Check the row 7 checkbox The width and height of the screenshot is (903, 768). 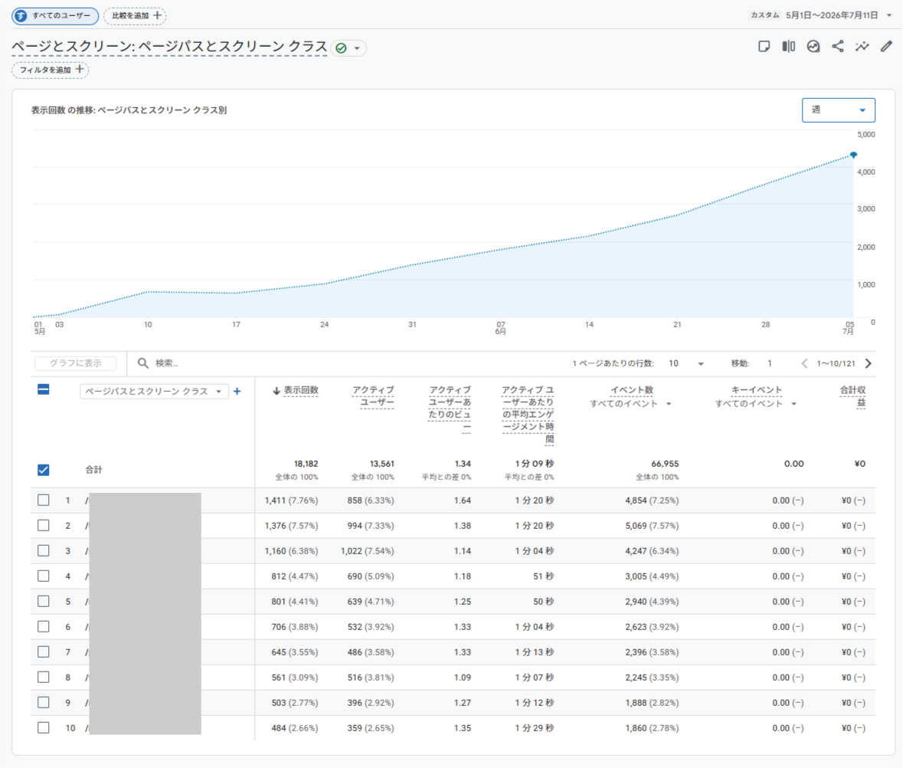pos(43,652)
